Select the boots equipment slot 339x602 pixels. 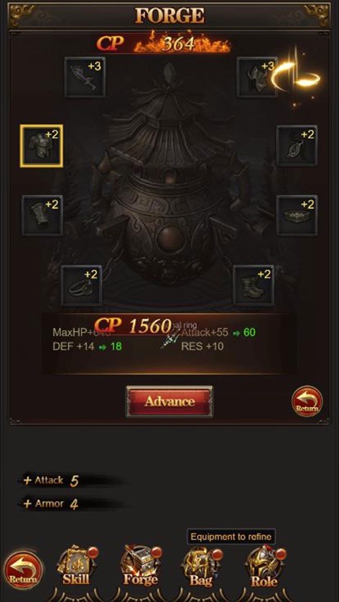pos(254,285)
